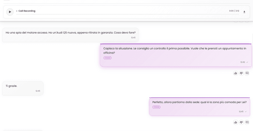Select the 'Ho una spia del motore' message bubble
The width and height of the screenshot is (253, 131).
pos(70,35)
